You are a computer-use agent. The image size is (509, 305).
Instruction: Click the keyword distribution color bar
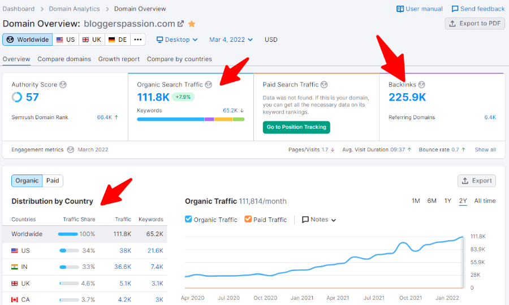(191, 119)
